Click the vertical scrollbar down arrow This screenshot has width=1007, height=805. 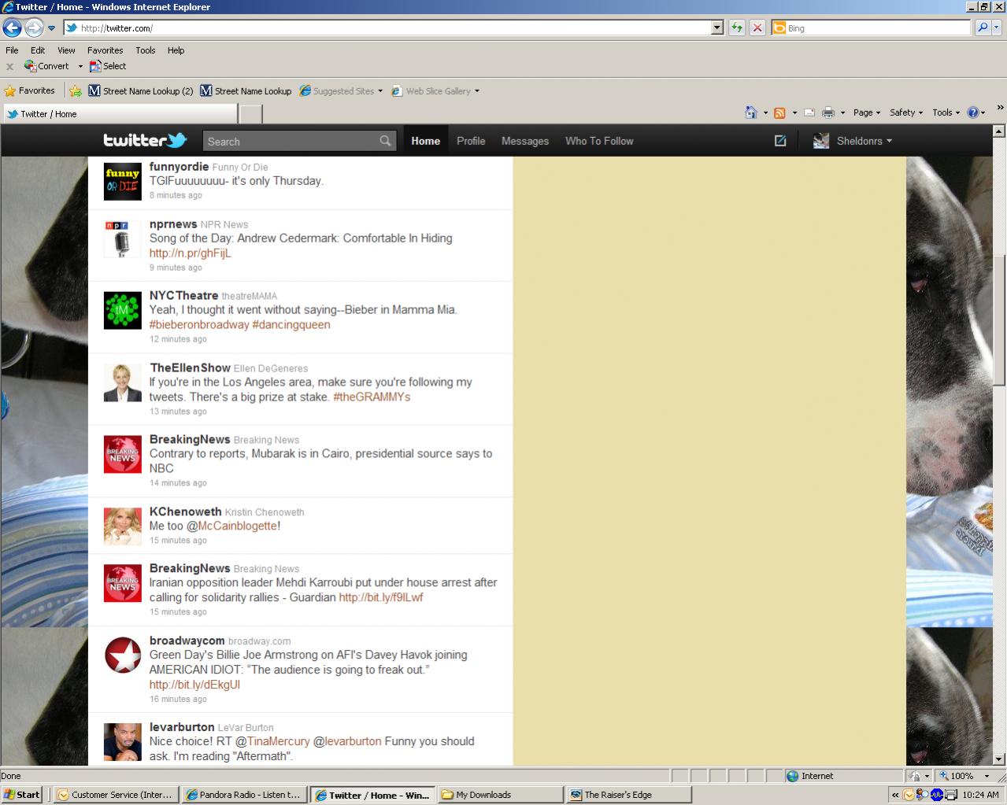(x=1000, y=759)
